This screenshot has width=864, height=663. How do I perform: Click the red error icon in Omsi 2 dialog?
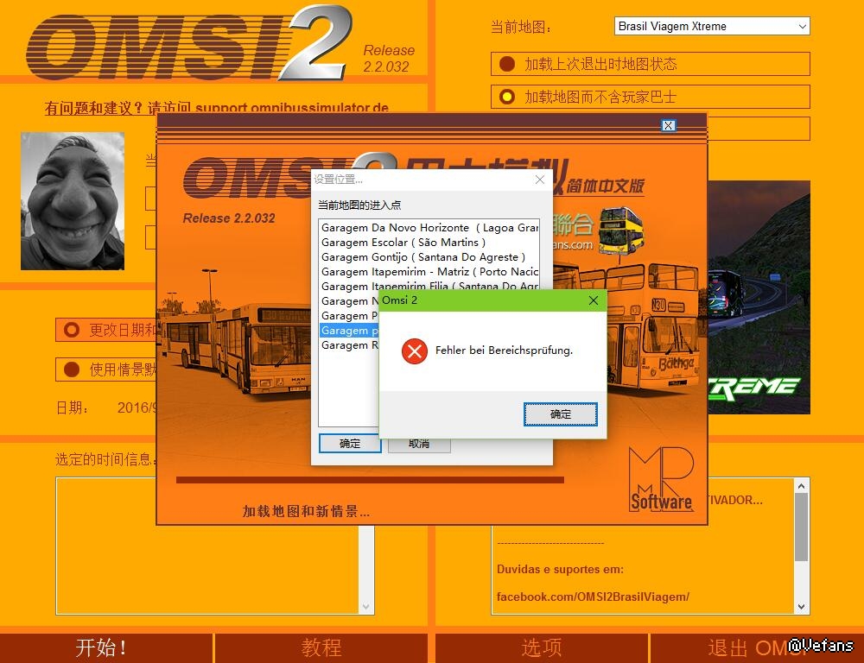(x=415, y=350)
